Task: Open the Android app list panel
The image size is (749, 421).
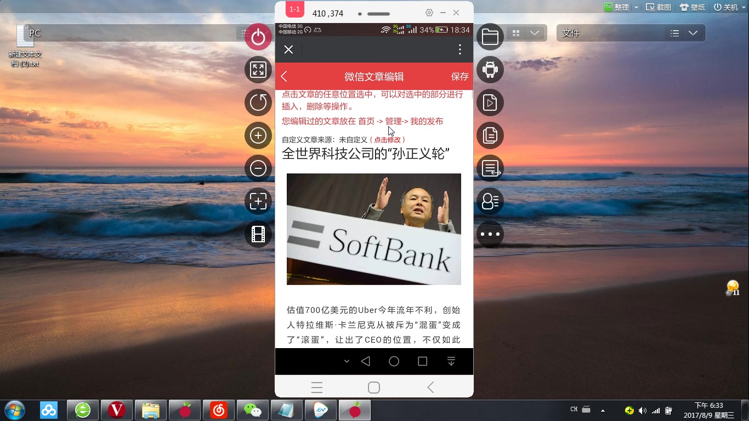Action: (490, 70)
